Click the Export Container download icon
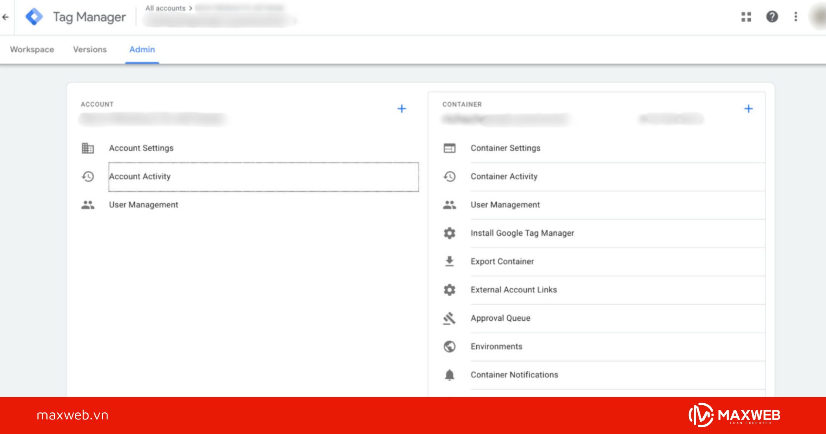 (449, 261)
